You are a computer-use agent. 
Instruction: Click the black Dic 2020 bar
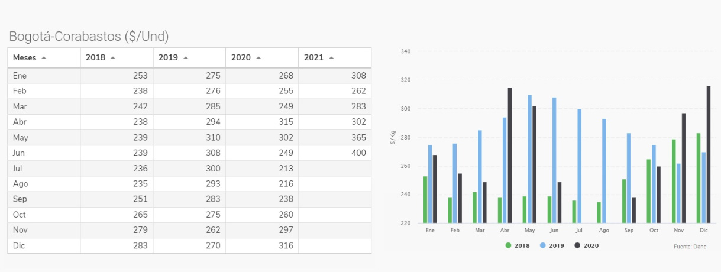click(x=709, y=155)
